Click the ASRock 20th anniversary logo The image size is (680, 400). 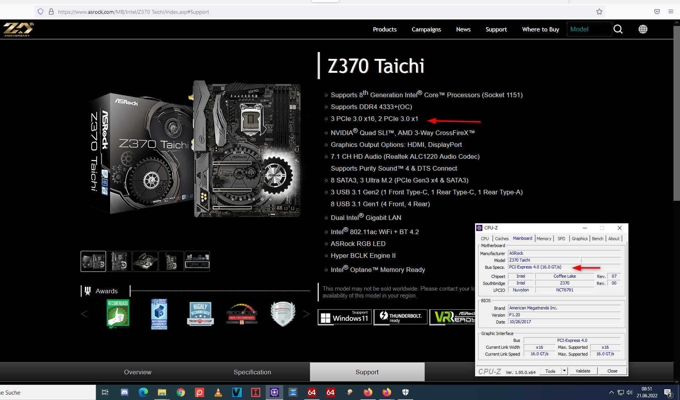18,29
